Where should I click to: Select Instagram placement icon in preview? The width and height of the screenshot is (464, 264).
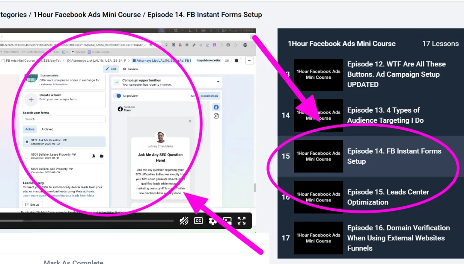[x=216, y=116]
